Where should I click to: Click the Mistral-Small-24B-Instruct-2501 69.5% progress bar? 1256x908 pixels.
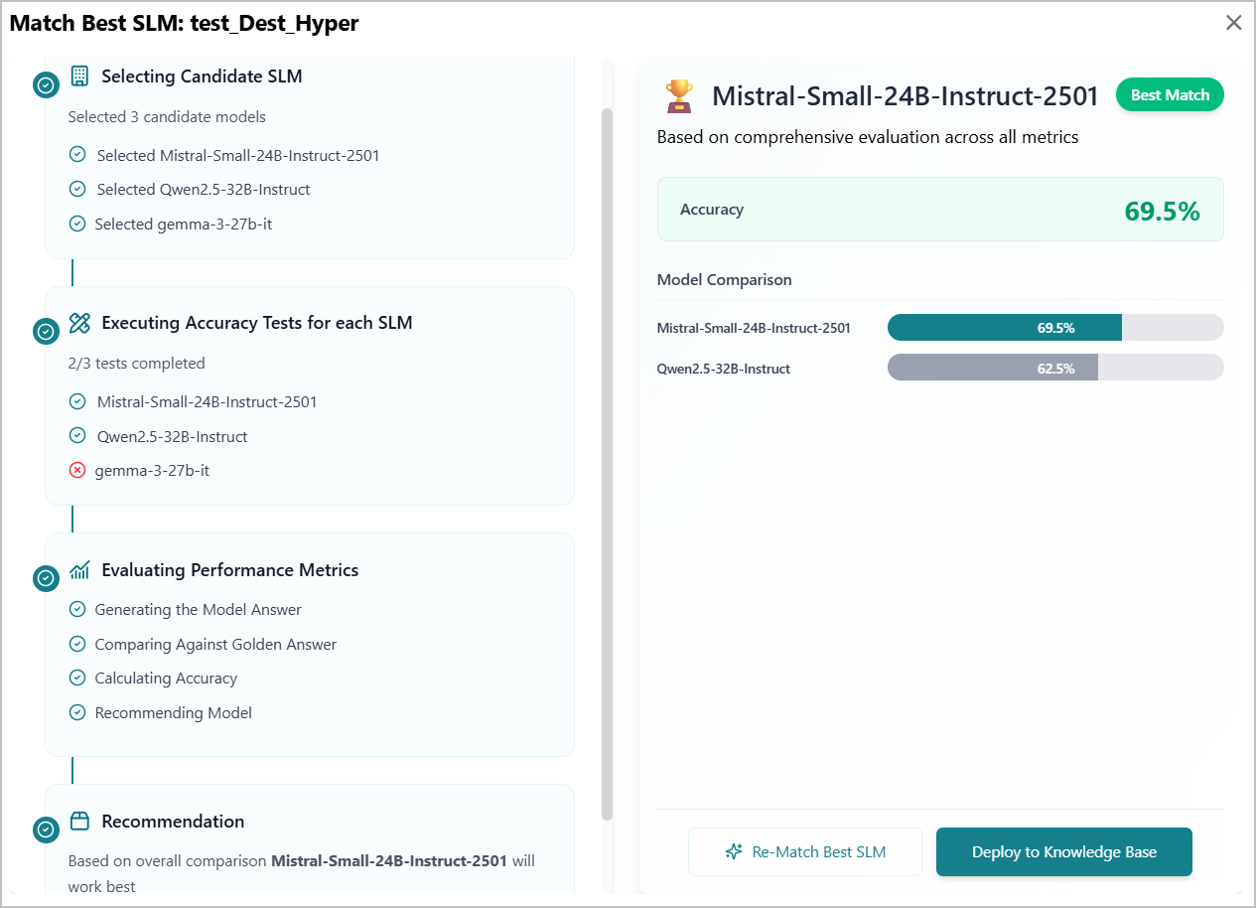click(x=1055, y=328)
